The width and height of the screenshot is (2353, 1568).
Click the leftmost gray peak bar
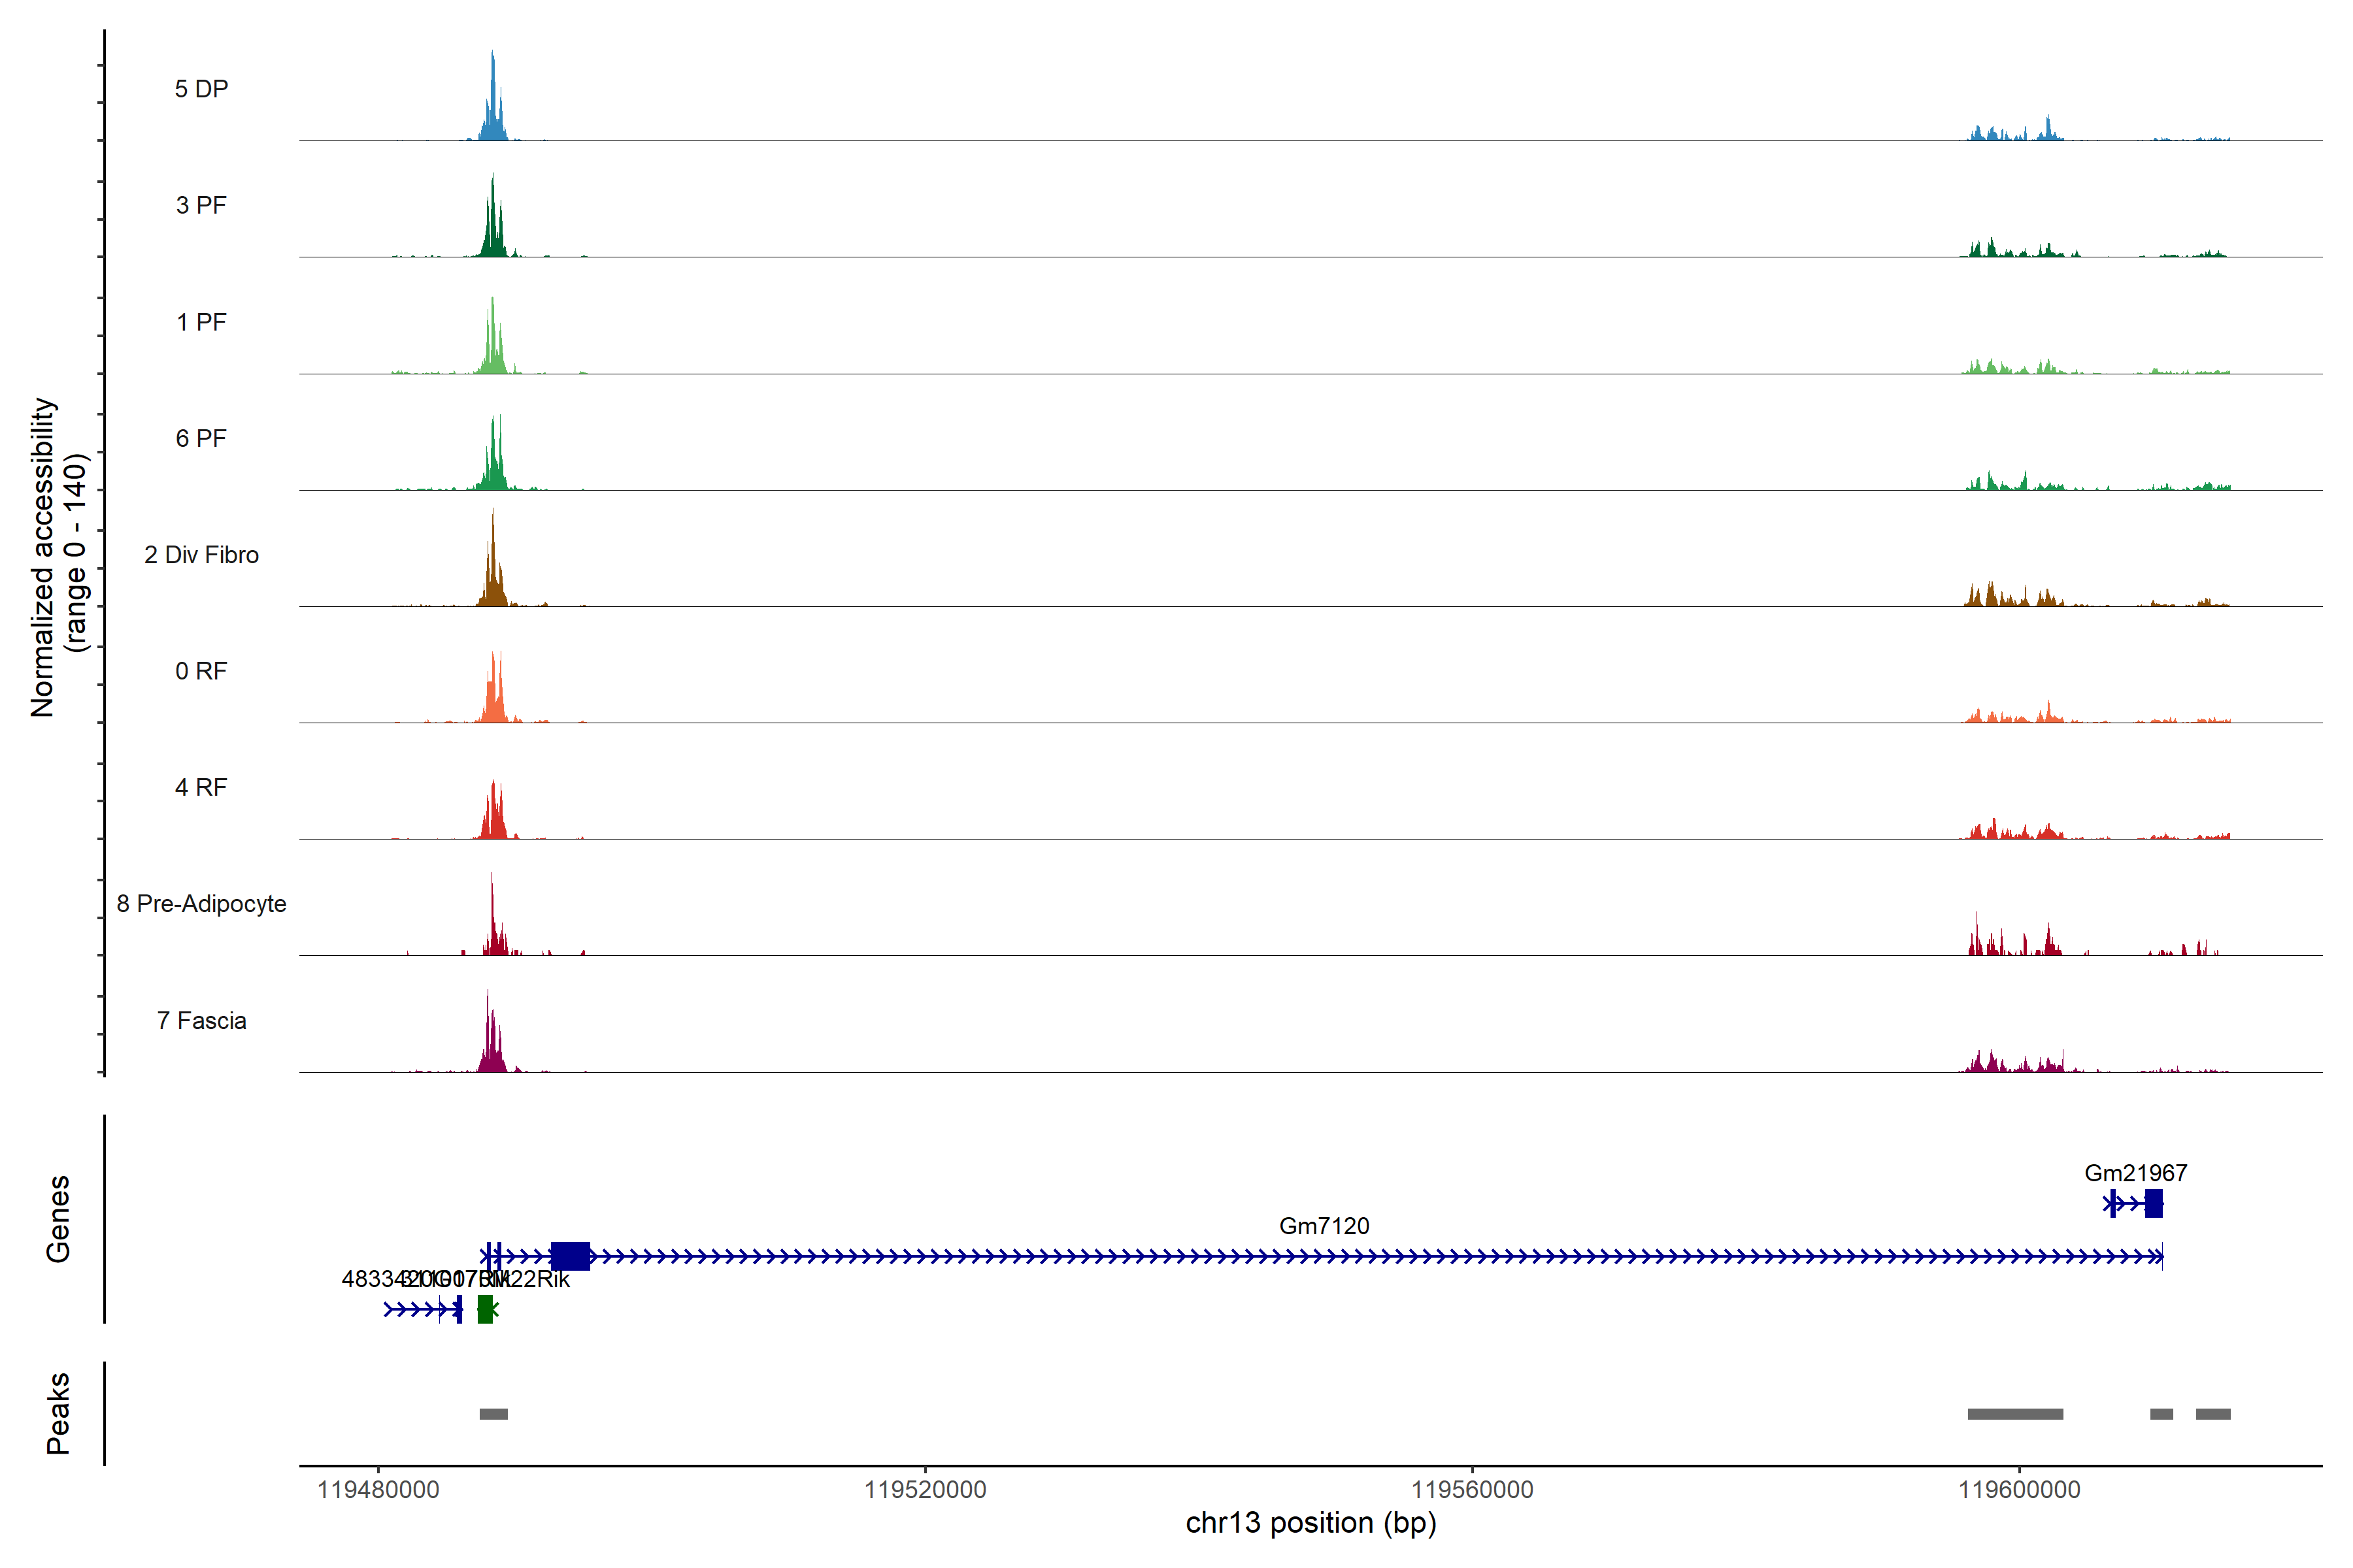tap(493, 1414)
